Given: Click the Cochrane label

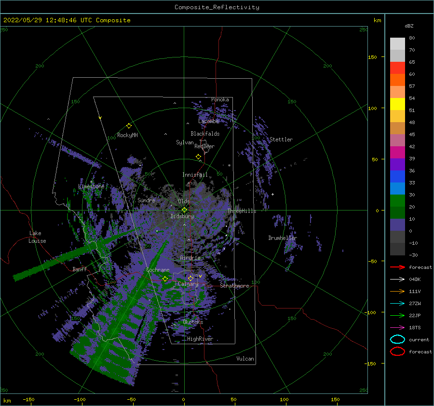Looking at the screenshot, I should point(158,270).
